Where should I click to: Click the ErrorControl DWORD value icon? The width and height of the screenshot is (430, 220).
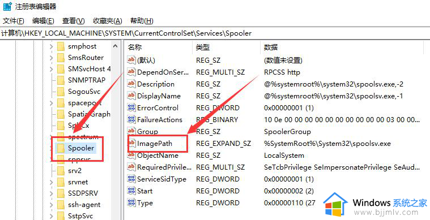coord(131,107)
